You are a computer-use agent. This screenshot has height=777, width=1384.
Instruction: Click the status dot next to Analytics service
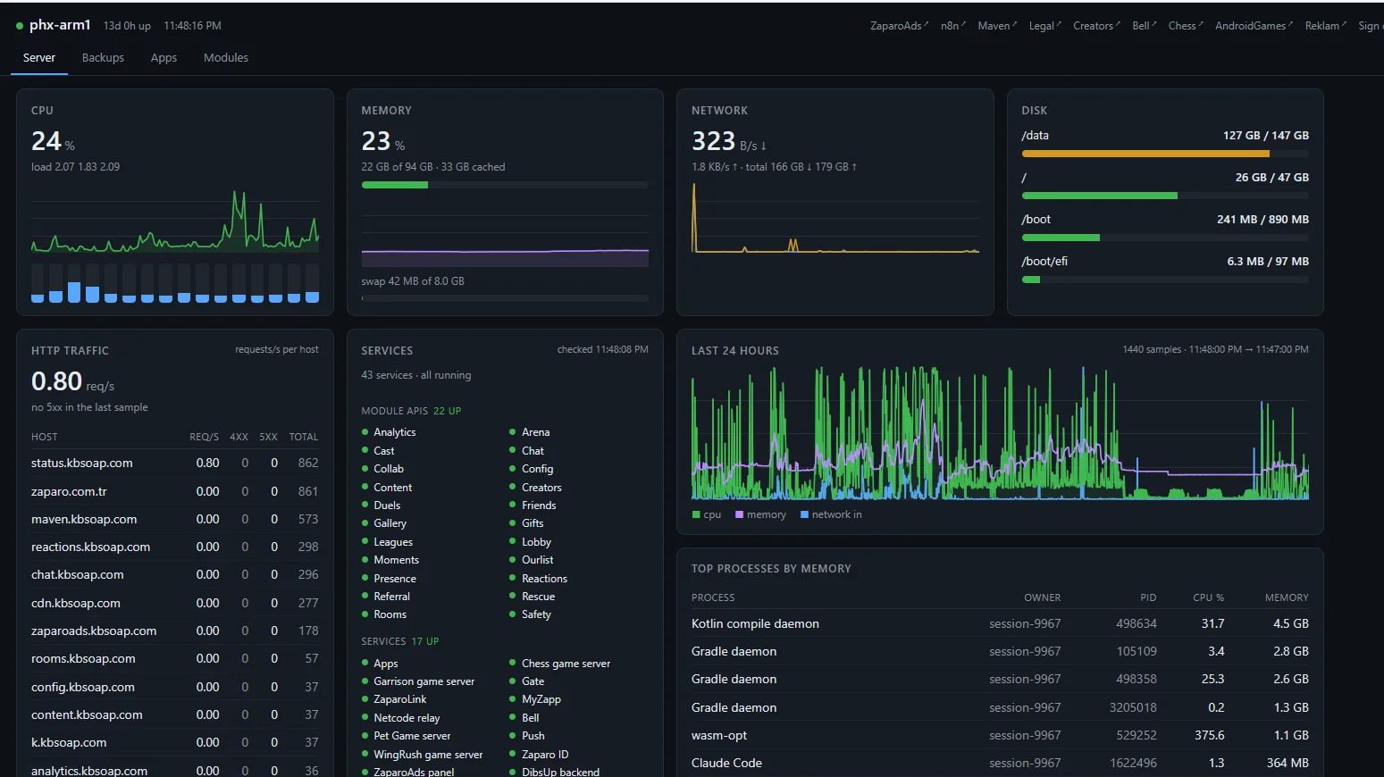(365, 432)
